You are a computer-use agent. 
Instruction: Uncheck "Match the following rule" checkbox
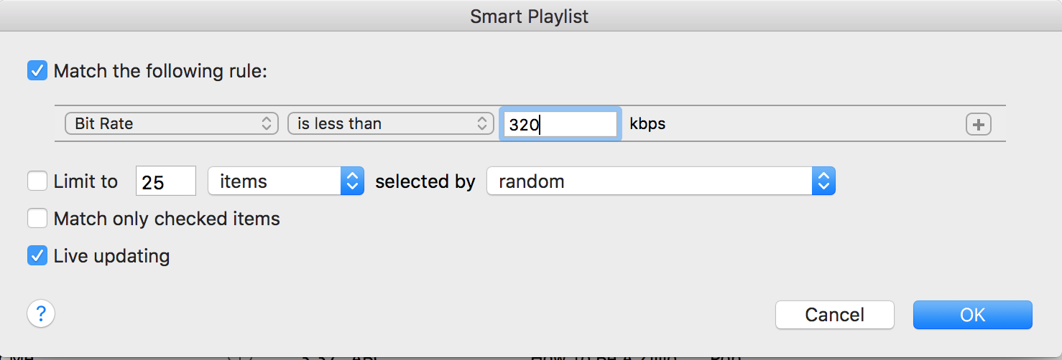(37, 71)
